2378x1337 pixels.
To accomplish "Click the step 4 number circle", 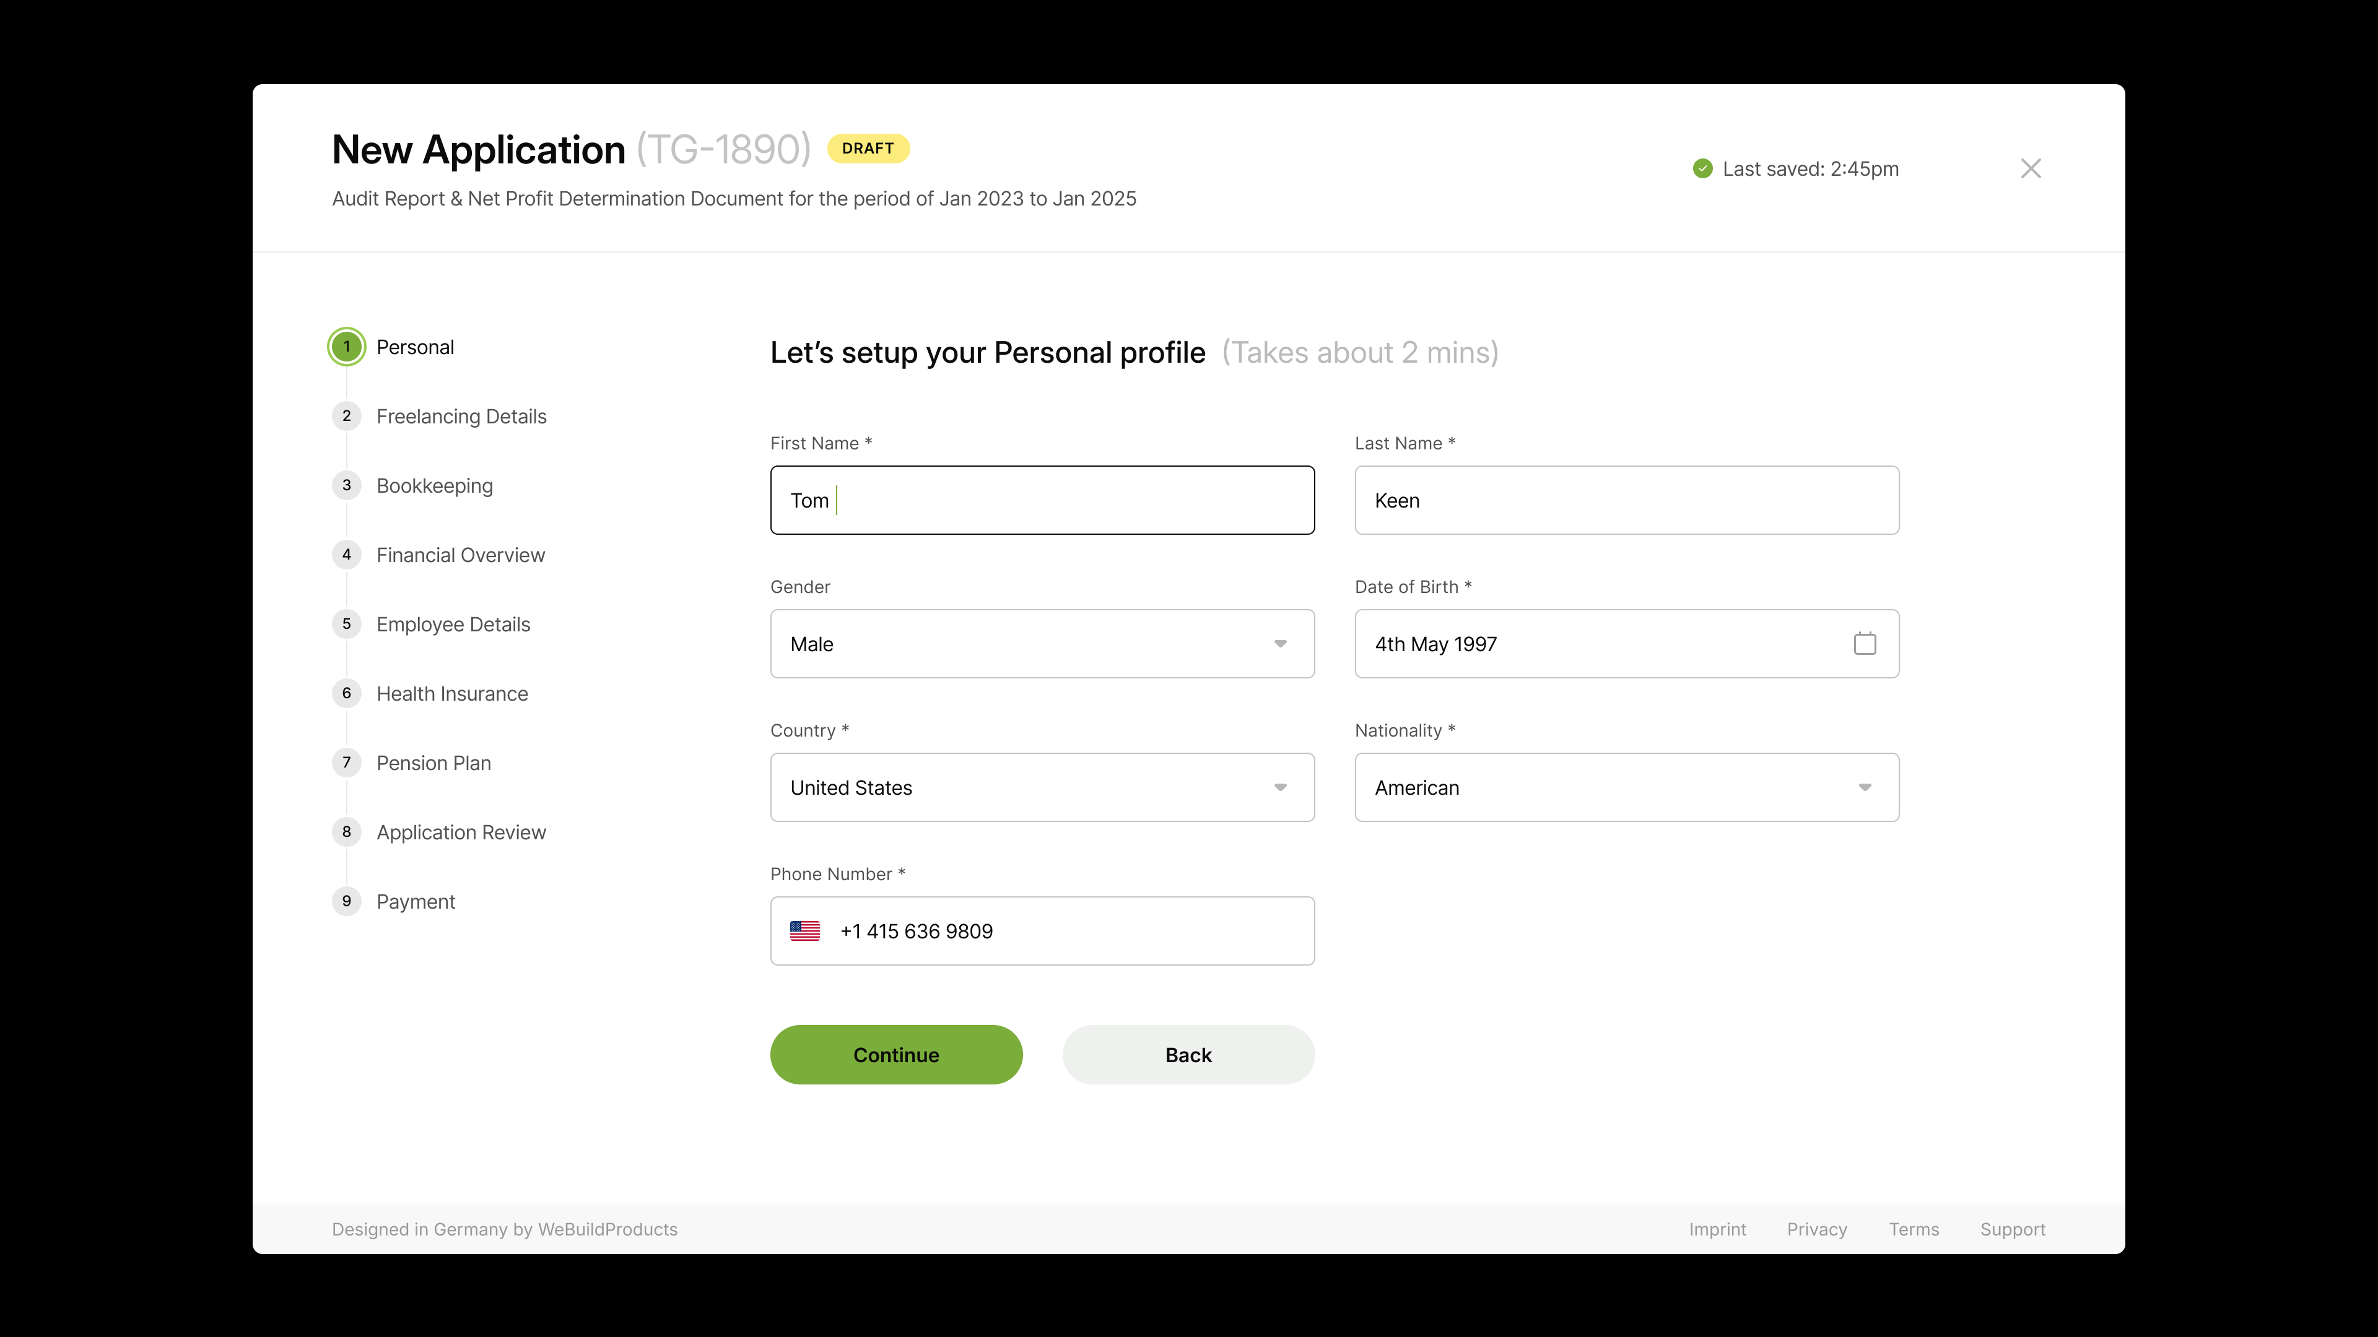I will click(347, 555).
